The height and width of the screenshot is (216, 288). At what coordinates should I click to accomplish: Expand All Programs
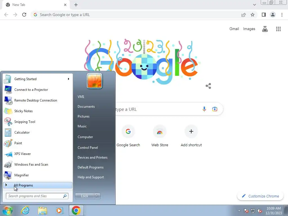coord(38,185)
